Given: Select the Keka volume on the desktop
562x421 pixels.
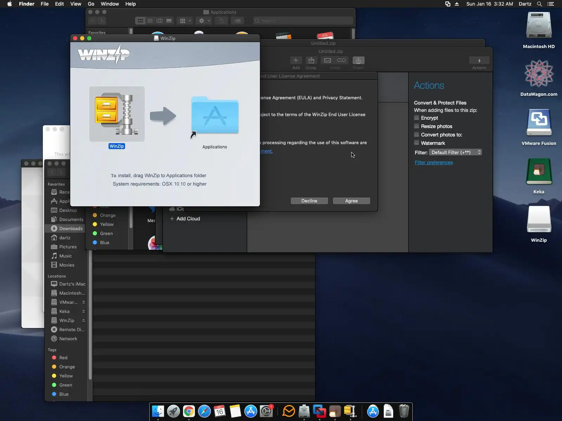Looking at the screenshot, I should click(539, 171).
